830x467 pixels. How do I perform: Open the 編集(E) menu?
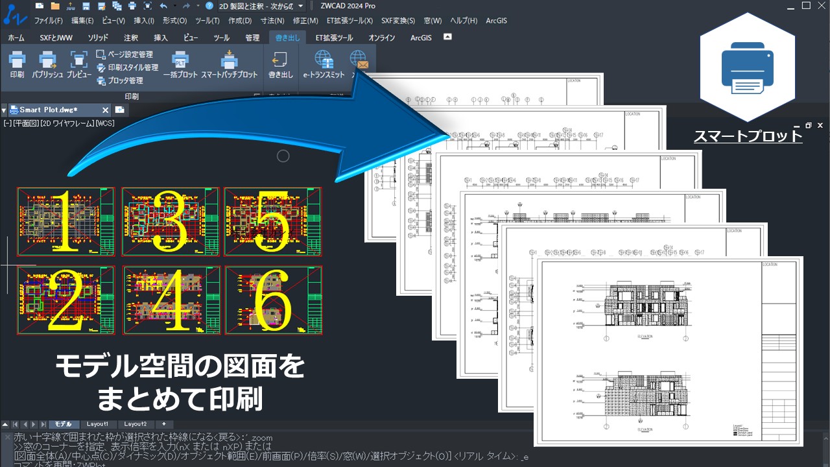coord(82,21)
